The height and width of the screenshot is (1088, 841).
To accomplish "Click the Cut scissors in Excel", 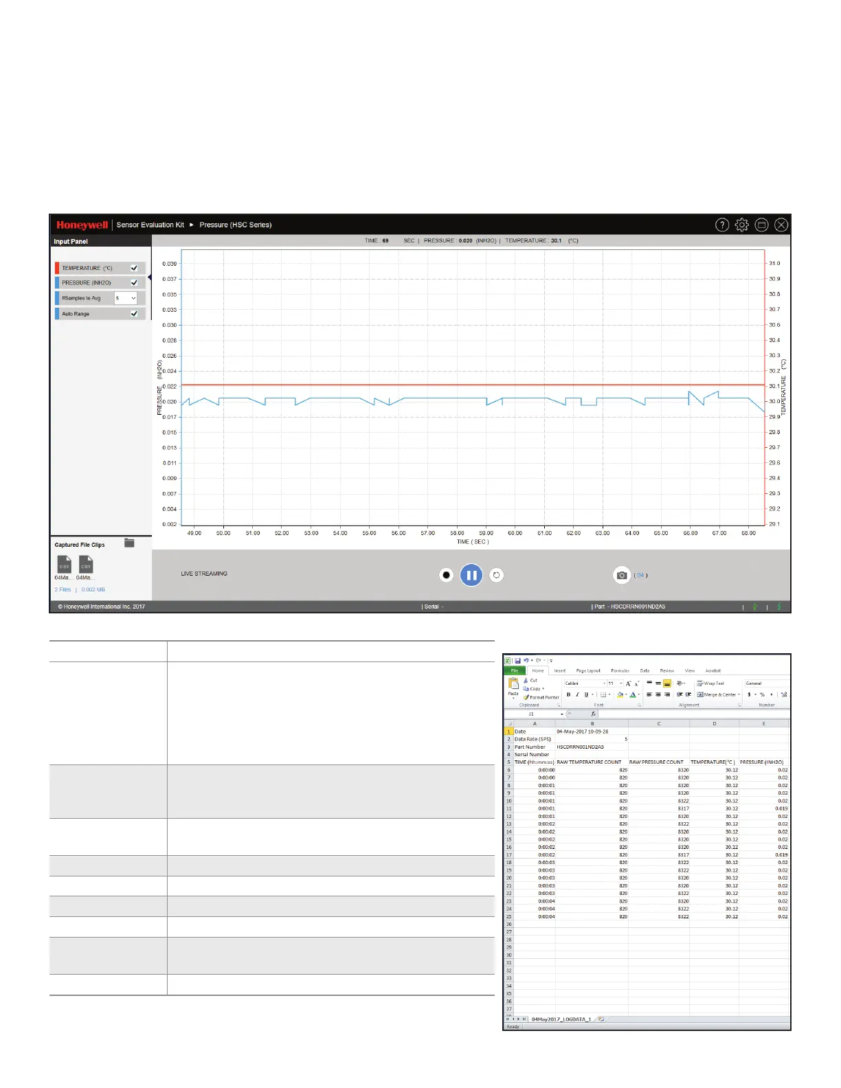I will [x=530, y=681].
